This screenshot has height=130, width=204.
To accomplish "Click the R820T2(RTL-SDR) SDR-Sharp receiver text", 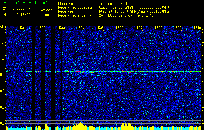I will tap(134, 11).
